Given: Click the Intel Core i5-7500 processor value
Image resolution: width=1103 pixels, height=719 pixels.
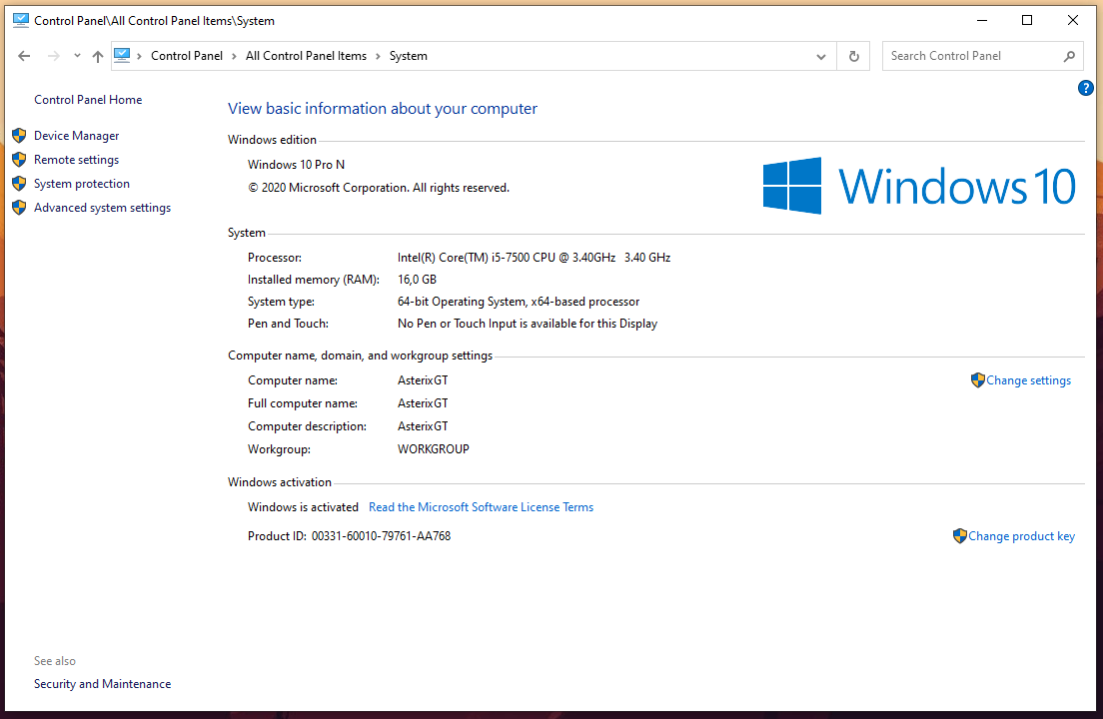Looking at the screenshot, I should 534,258.
